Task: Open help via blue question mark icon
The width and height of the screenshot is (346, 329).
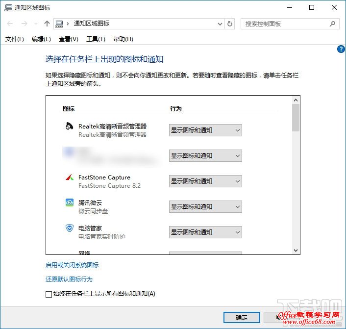Action: pyautogui.click(x=341, y=49)
